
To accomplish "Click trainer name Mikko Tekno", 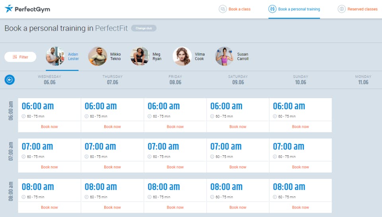I will click(115, 56).
